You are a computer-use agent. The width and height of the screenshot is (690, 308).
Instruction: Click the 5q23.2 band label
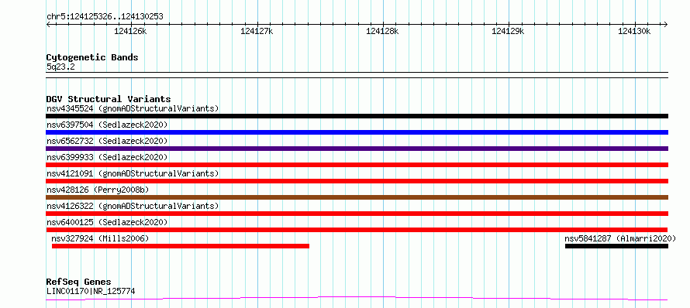pos(60,67)
